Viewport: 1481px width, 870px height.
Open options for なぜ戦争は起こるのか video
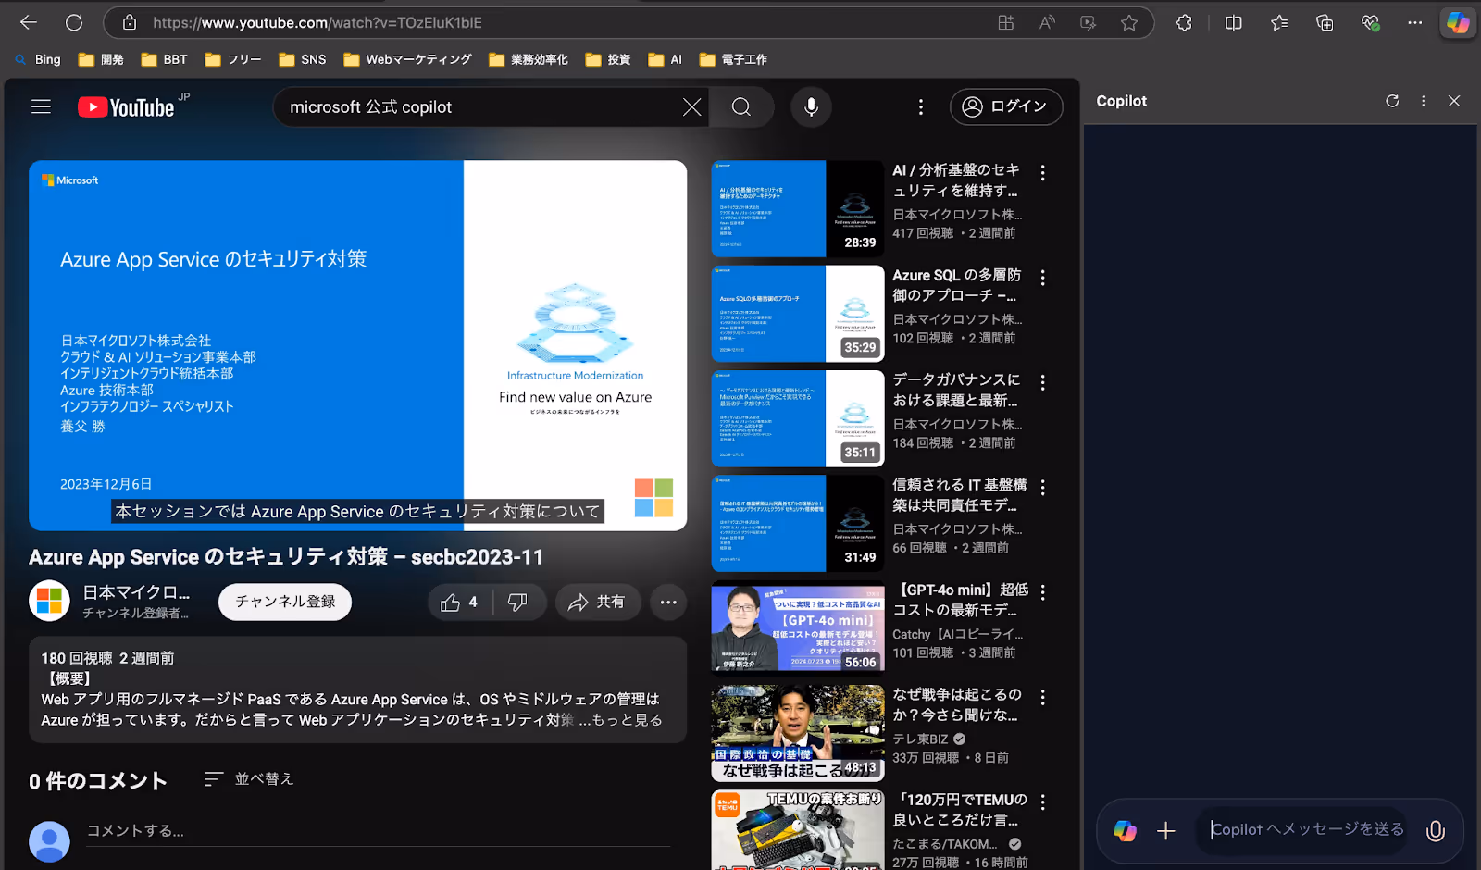pyautogui.click(x=1042, y=697)
